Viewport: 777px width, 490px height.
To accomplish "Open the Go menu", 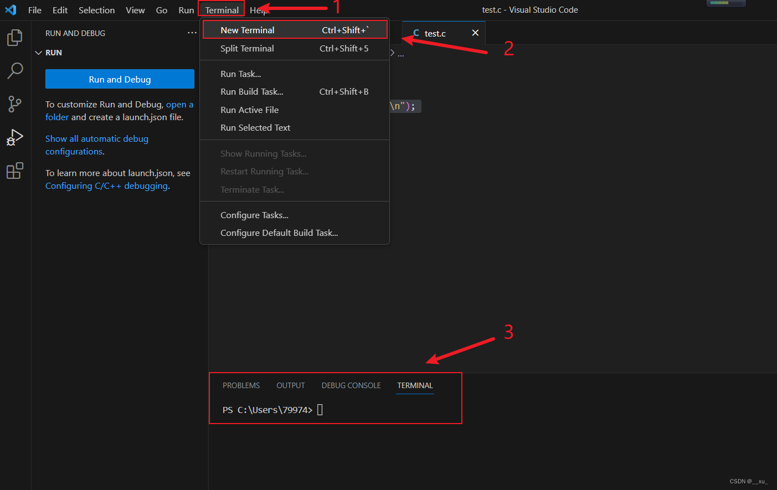I will click(x=162, y=10).
